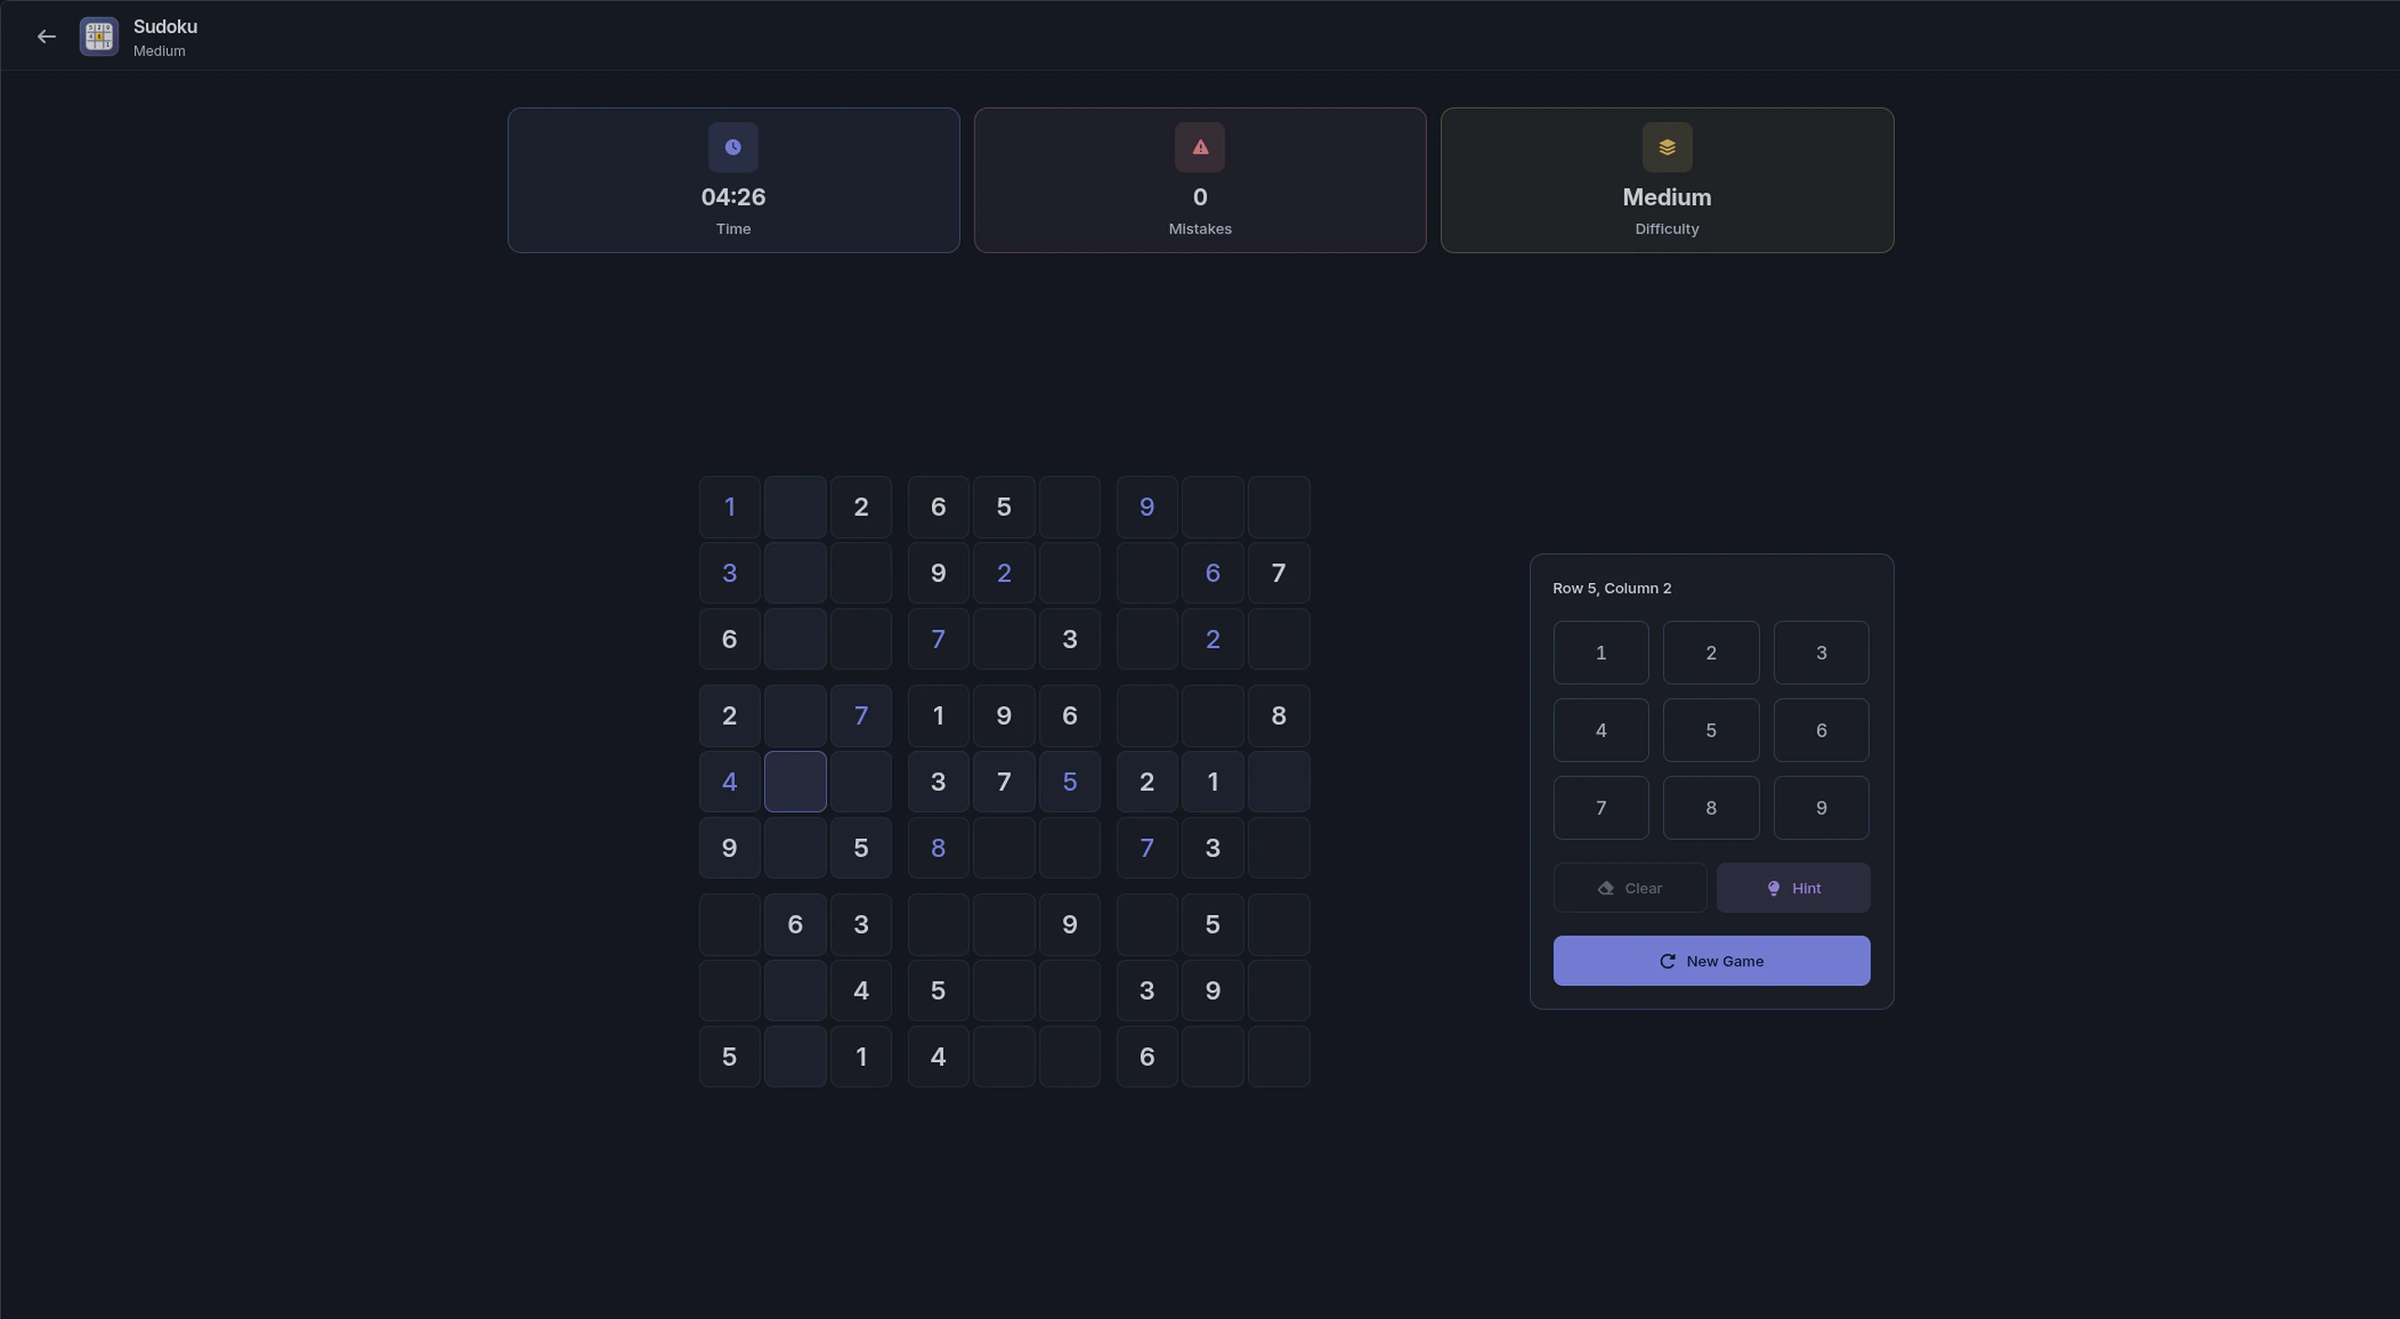This screenshot has height=1319, width=2400.
Task: Click the 8 cell at end of row 4
Action: click(1279, 716)
